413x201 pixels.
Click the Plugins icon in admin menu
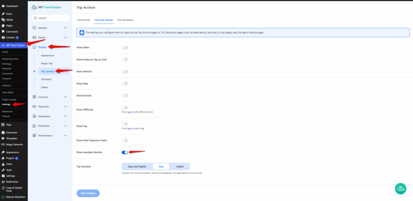coord(3,158)
